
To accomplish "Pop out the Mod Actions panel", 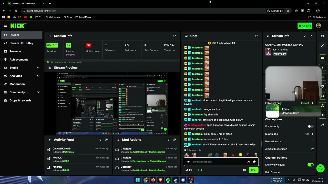I will coord(175,140).
